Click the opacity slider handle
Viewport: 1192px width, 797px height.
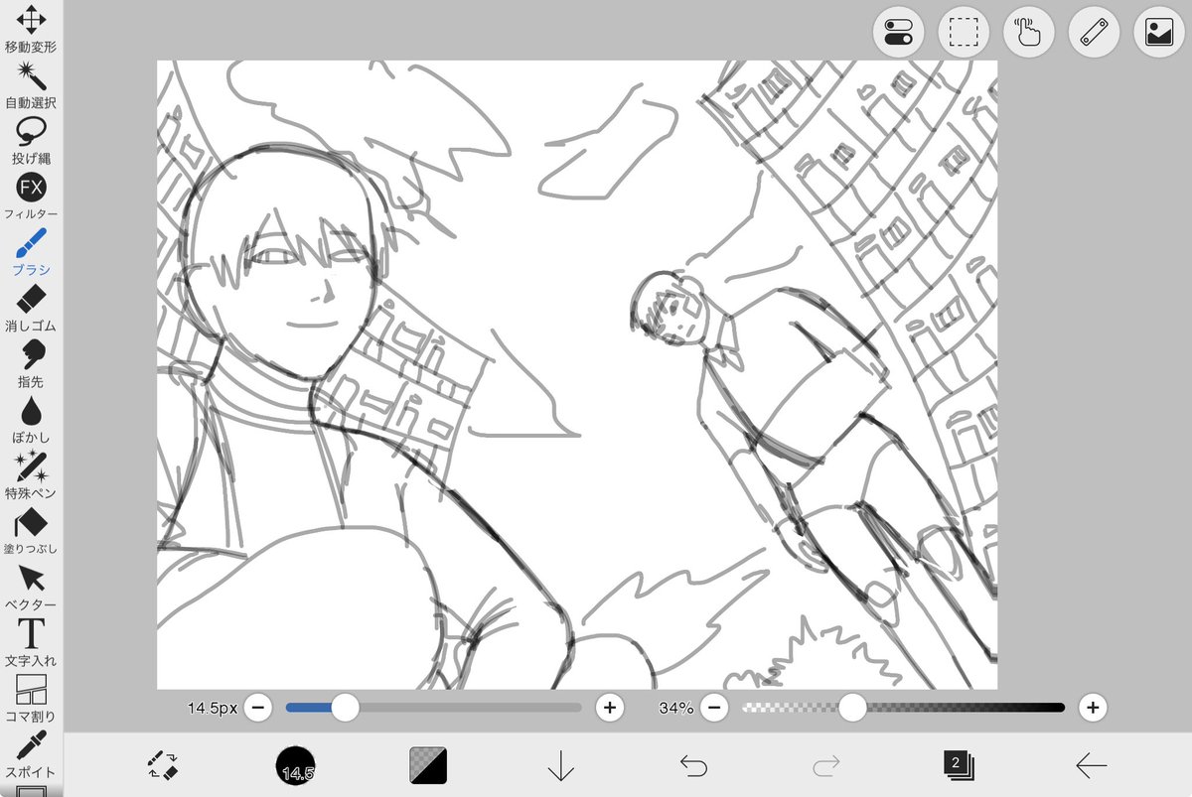point(853,708)
